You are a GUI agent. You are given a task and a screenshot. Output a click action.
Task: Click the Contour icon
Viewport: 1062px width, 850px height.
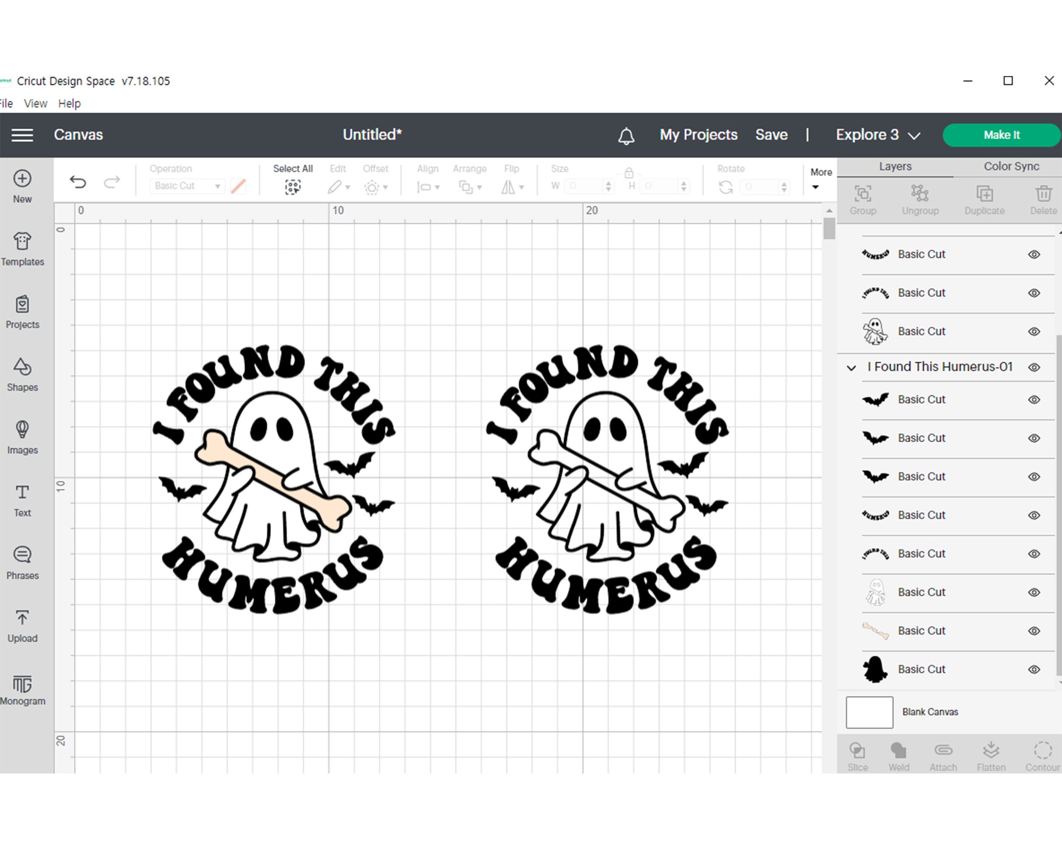click(1042, 752)
